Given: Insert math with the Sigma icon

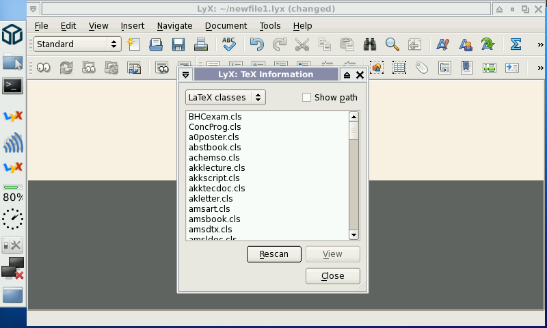Looking at the screenshot, I should (x=516, y=44).
